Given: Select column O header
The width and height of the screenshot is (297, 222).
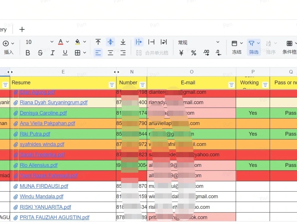Looking at the screenshot, I should pos(192,72).
